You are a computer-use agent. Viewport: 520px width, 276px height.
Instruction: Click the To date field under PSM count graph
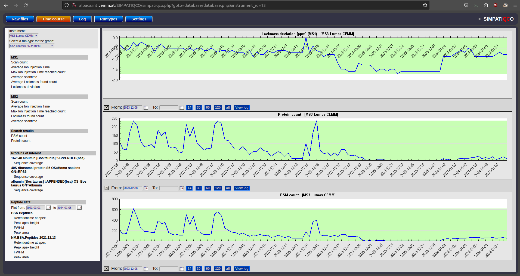pos(169,269)
